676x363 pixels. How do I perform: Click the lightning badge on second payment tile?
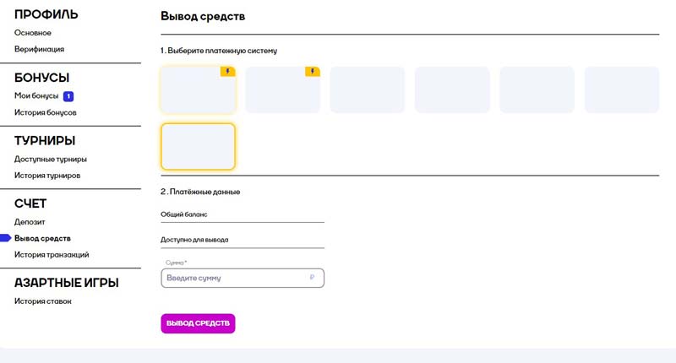tap(312, 72)
